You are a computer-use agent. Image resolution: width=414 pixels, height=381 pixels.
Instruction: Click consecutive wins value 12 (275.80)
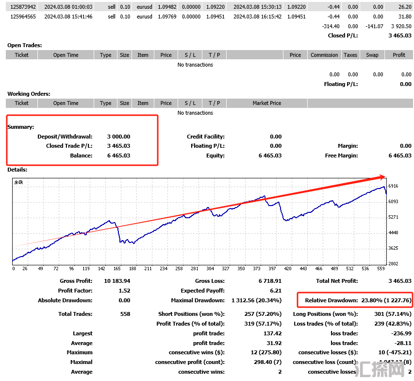point(266,353)
